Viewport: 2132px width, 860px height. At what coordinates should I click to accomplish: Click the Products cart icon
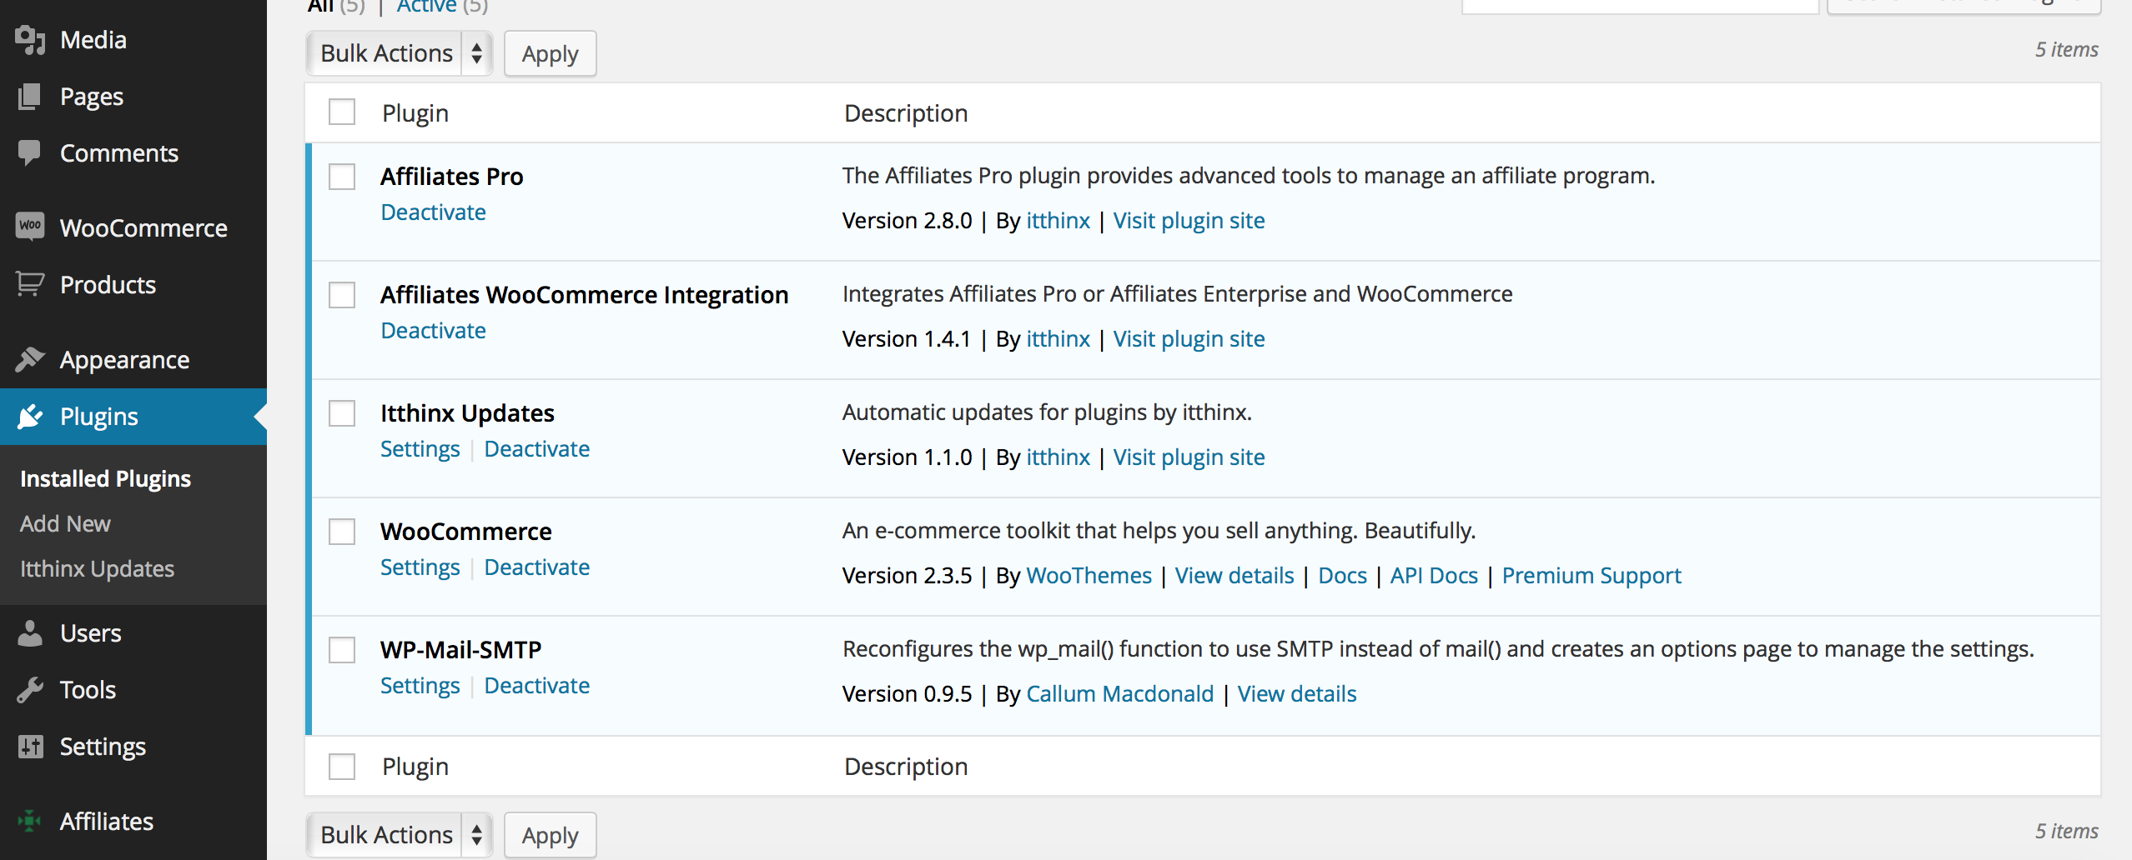point(30,284)
